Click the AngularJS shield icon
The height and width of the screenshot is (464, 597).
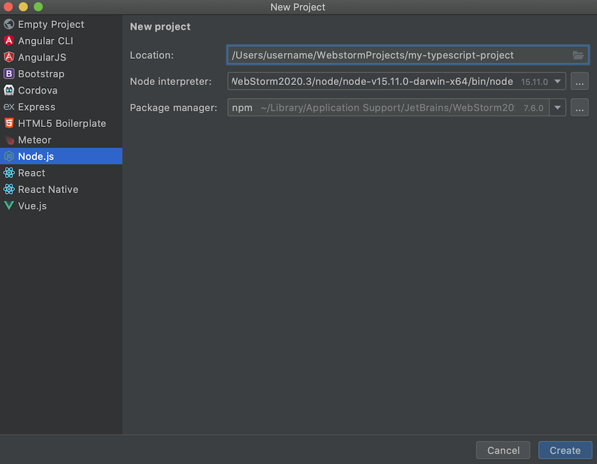[x=9, y=57]
